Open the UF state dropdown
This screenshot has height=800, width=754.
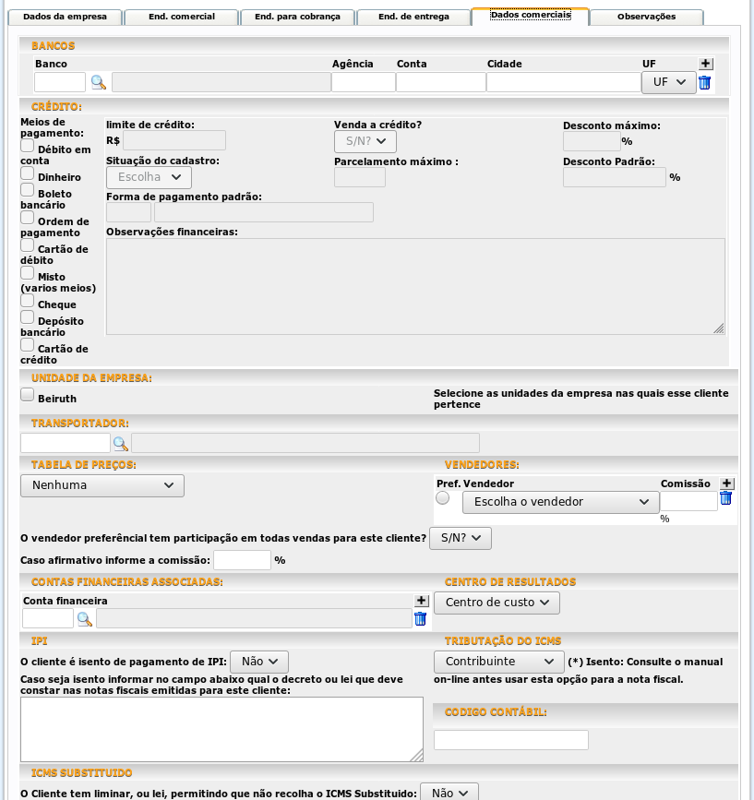(x=668, y=82)
